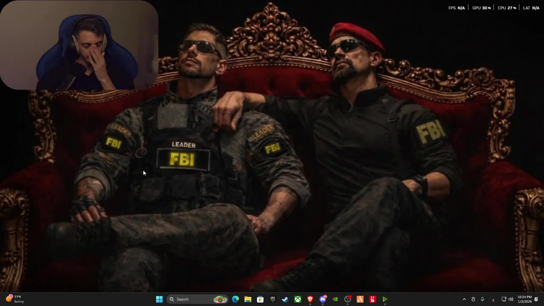Open Steam from the taskbar
The height and width of the screenshot is (306, 544).
pyautogui.click(x=285, y=299)
